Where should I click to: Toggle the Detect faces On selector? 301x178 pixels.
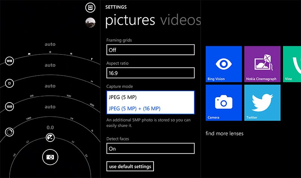[x=150, y=148]
